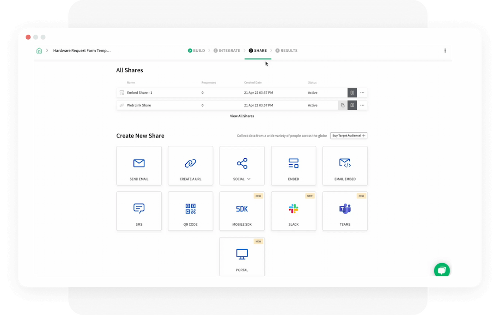Select the Create a URL share card

(190, 166)
